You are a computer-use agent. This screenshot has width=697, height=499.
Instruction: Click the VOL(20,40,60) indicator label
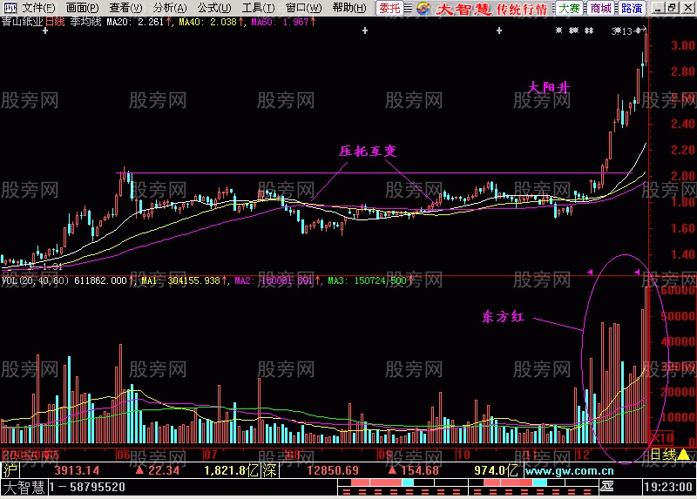pyautogui.click(x=35, y=280)
